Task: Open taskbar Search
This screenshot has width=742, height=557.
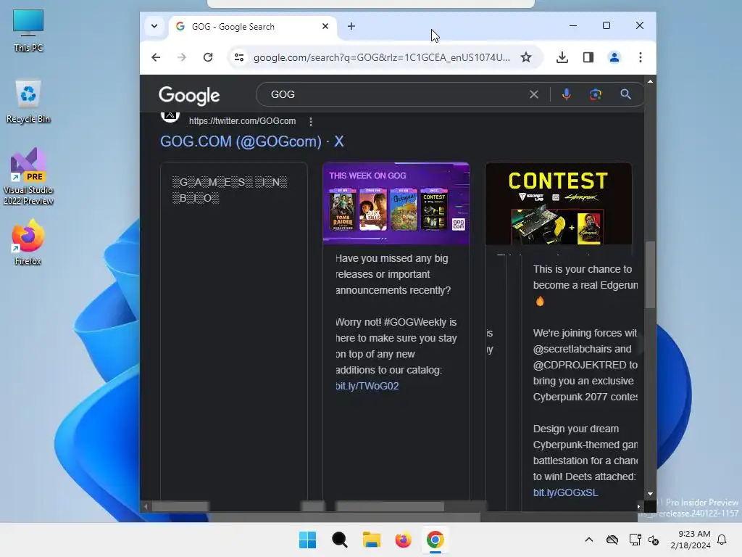Action: tap(339, 540)
